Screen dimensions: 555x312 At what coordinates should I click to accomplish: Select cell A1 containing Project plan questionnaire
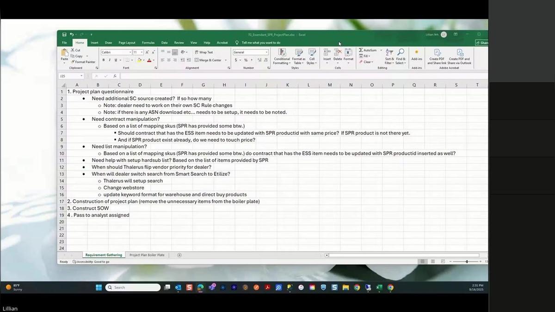[77, 92]
